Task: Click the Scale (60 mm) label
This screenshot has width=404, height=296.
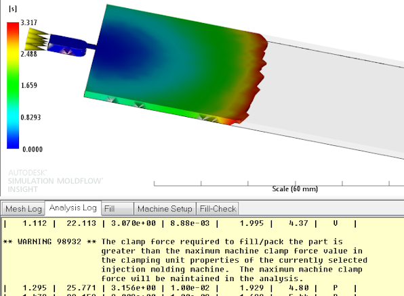Action: click(295, 189)
